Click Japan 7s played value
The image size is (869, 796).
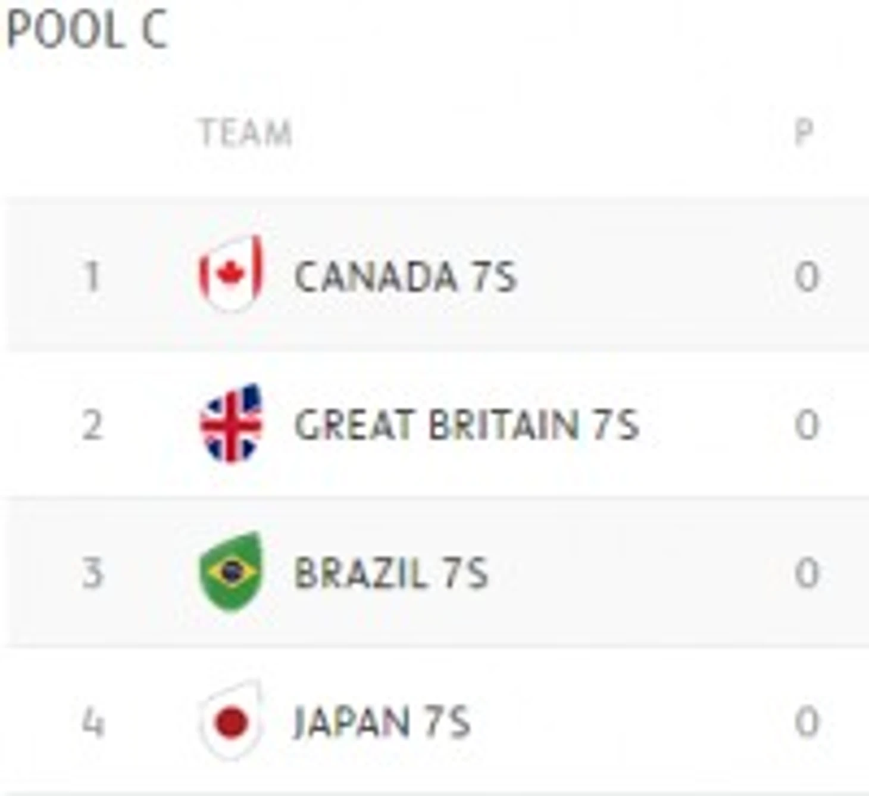807,722
